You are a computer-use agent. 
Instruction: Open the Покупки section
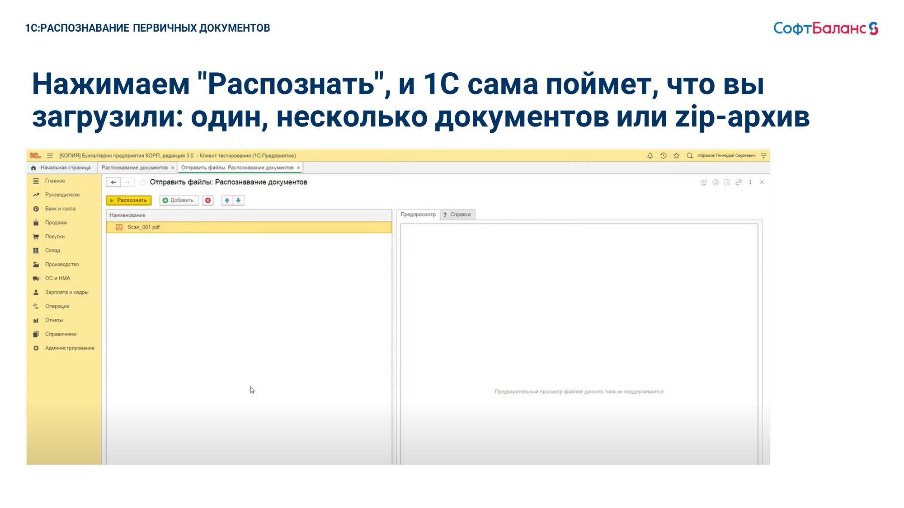pos(55,237)
